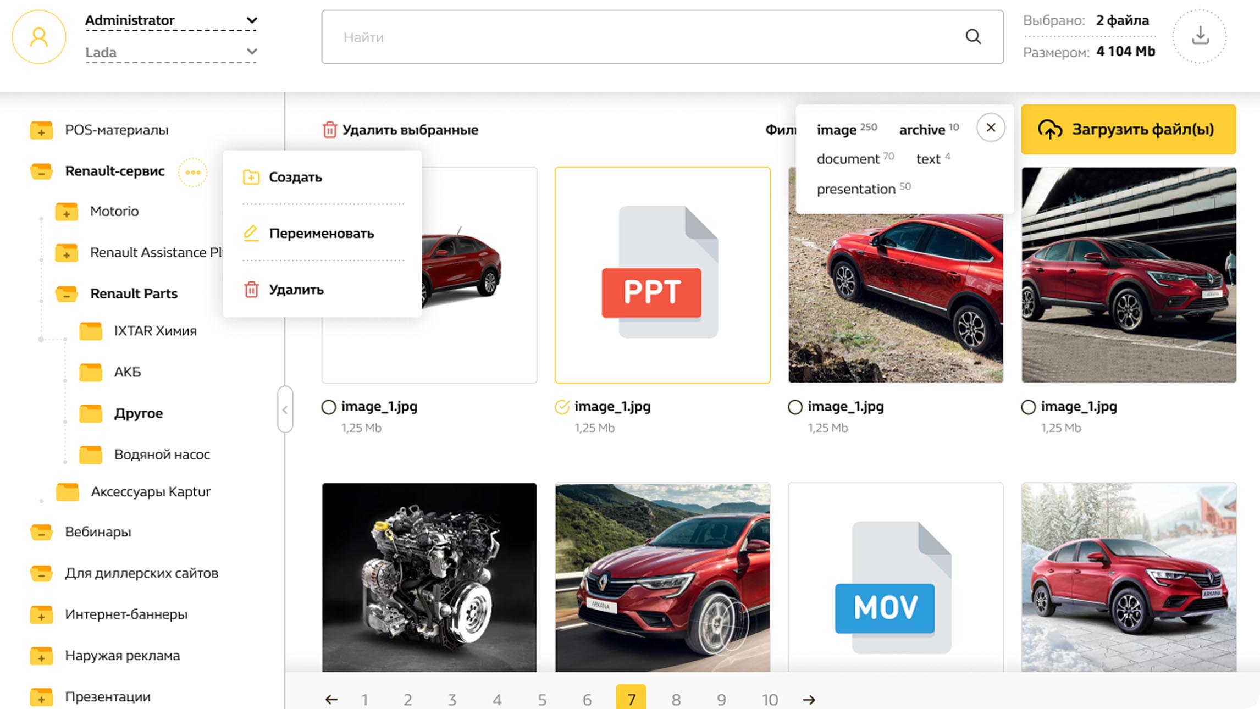Choose Создать from the context menu

(x=295, y=177)
